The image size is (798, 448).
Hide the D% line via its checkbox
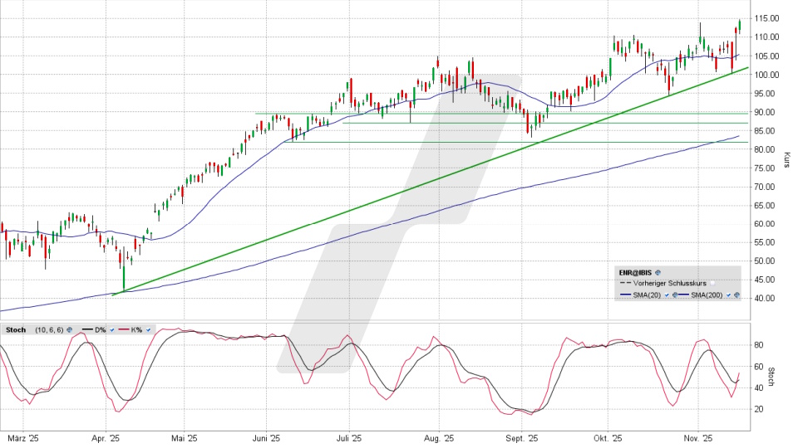(112, 330)
